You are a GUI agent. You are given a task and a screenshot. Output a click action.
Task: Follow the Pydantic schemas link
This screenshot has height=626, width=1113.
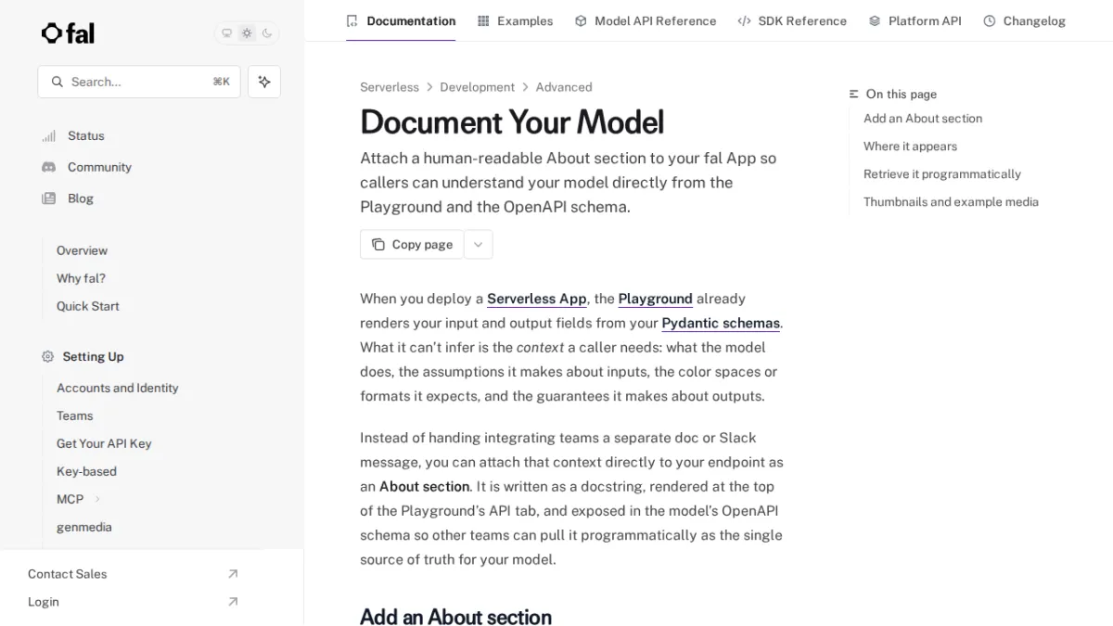tap(721, 323)
